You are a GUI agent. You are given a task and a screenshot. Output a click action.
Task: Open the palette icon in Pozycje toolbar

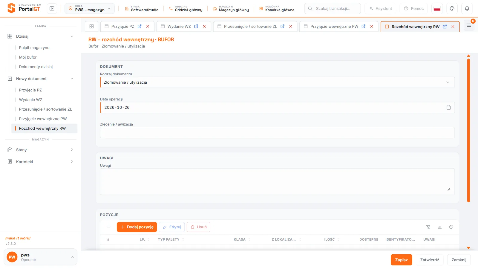coord(451,227)
